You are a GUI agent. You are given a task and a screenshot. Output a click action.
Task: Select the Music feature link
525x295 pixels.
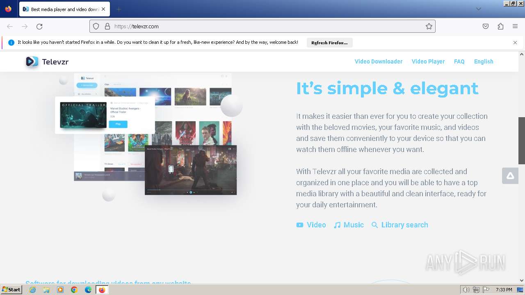[x=349, y=225]
